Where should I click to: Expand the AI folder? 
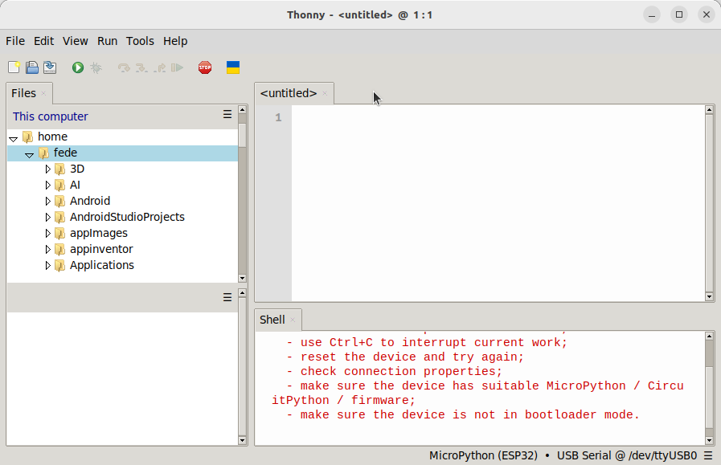(47, 186)
